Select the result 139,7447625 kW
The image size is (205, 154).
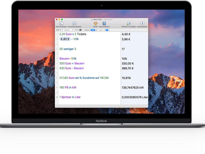coord(133,88)
